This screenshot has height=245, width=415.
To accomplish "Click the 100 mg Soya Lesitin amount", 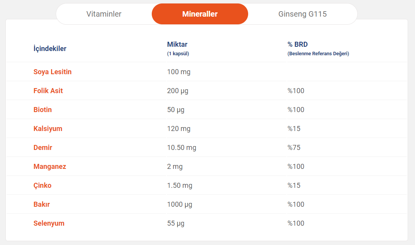I will click(178, 72).
